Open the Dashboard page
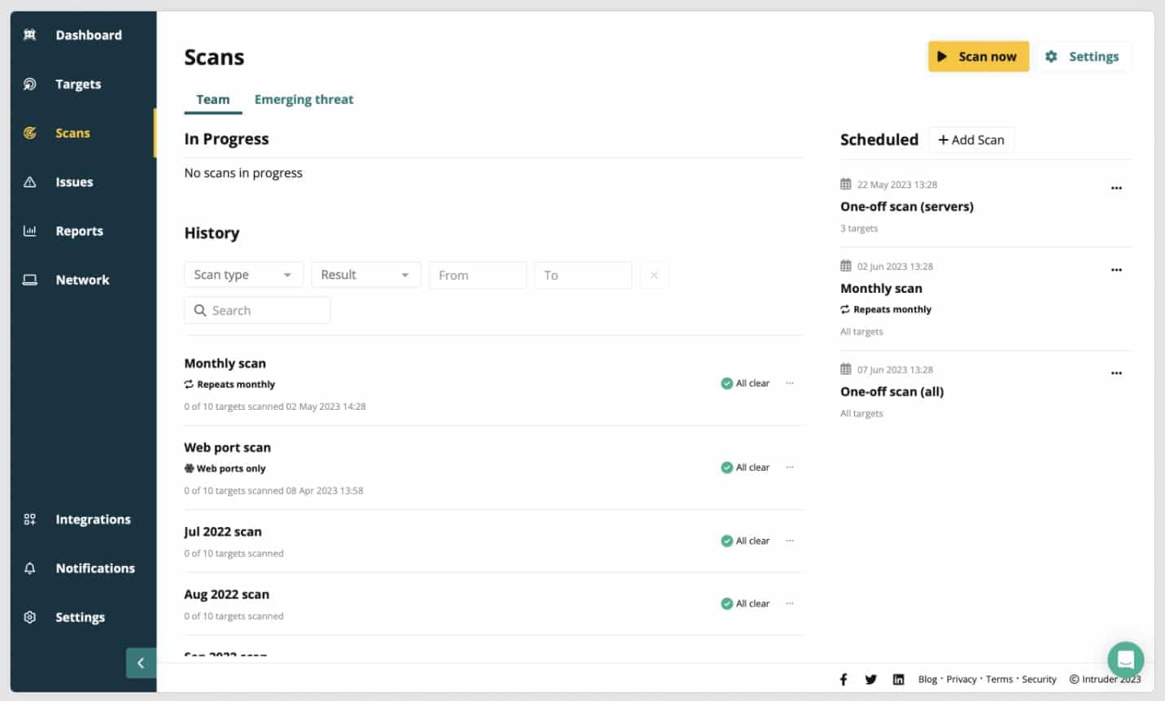This screenshot has height=701, width=1165. pos(89,35)
